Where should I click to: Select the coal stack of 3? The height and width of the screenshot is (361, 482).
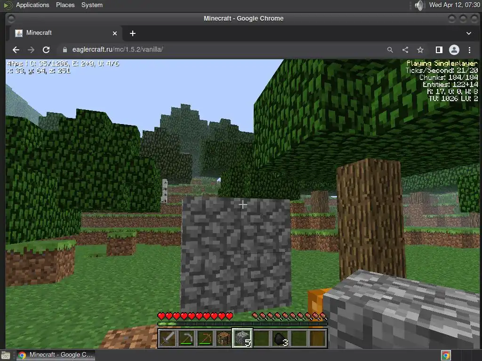280,338
